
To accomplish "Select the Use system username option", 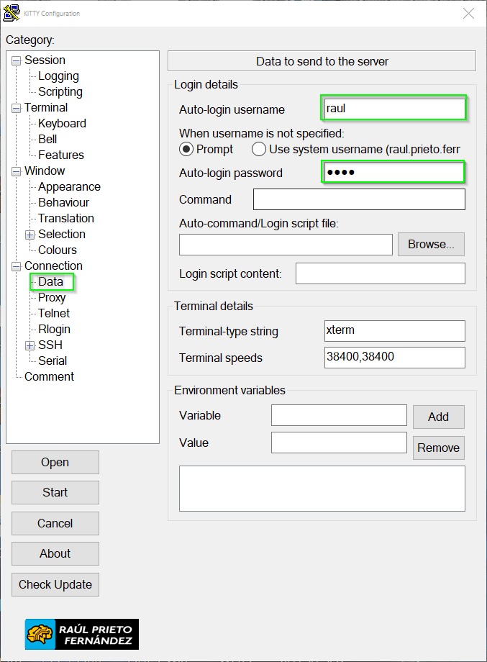I will pos(259,149).
